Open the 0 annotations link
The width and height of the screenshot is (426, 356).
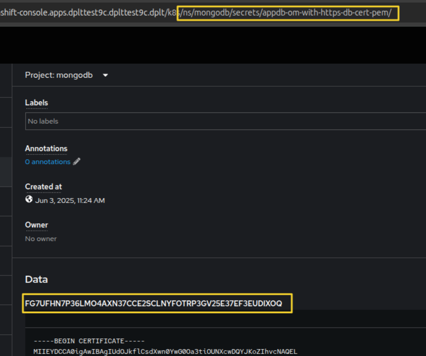click(x=47, y=162)
